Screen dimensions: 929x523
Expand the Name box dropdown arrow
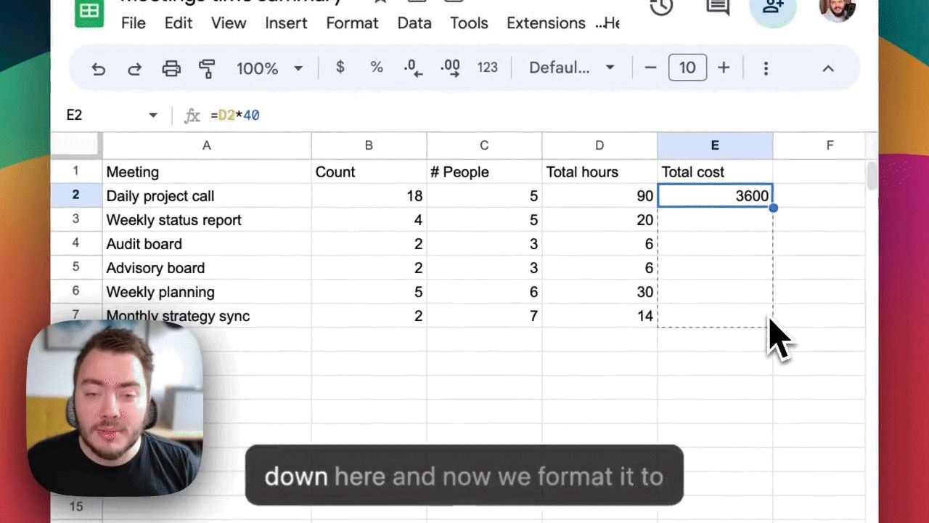pyautogui.click(x=152, y=115)
